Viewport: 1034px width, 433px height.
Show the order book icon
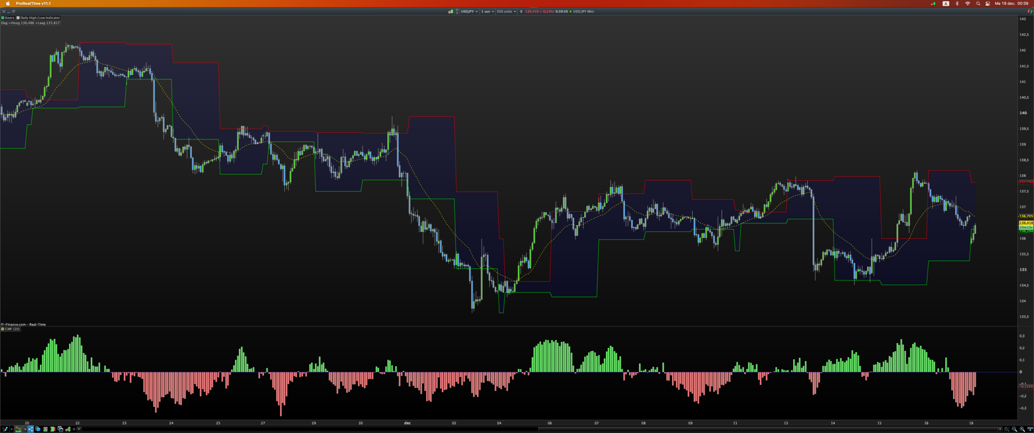53,429
